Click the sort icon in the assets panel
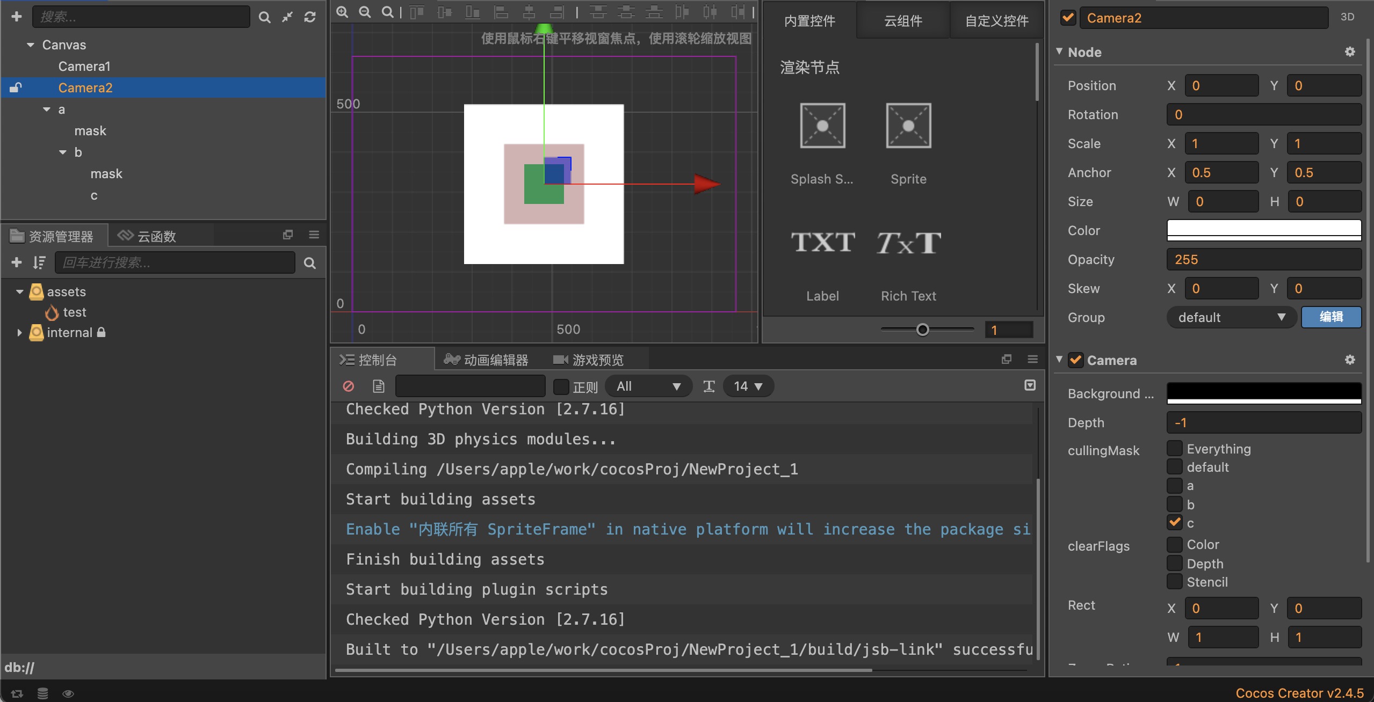Image resolution: width=1374 pixels, height=702 pixels. tap(39, 262)
